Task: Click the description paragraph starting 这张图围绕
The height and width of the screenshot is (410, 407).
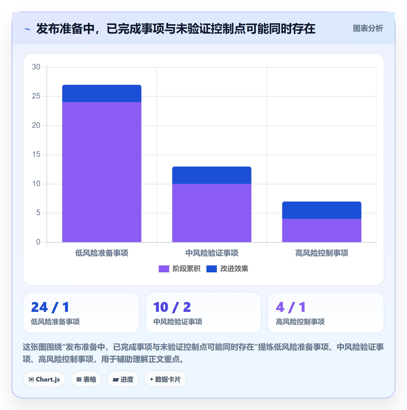Action: (x=203, y=353)
